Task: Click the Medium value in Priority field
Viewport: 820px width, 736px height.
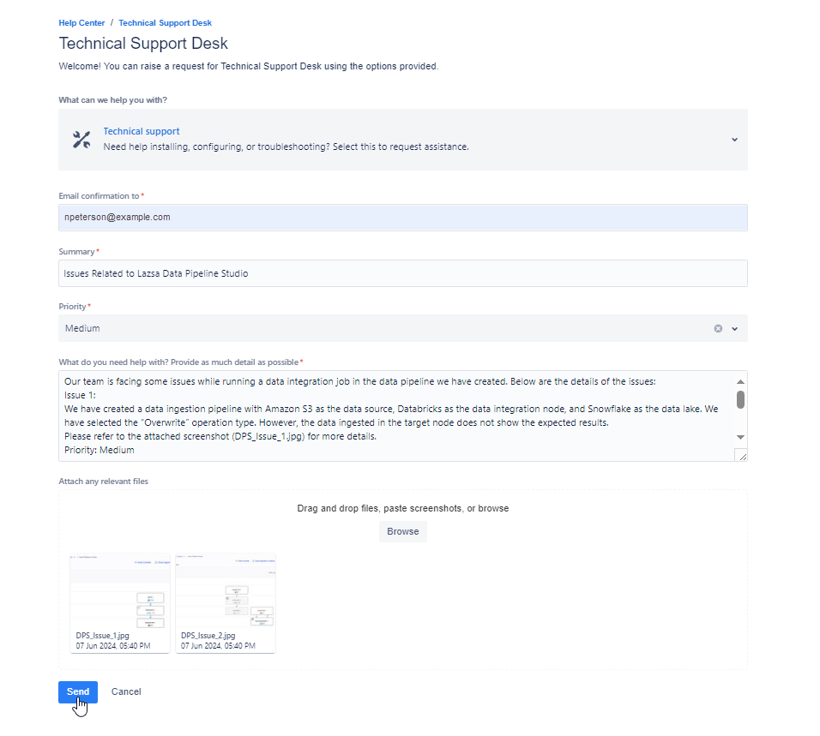Action: [x=82, y=328]
